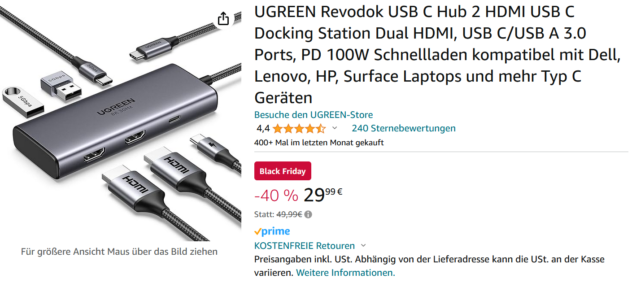Click the Prime logo
Screen dimensions: 632x283
pyautogui.click(x=272, y=231)
